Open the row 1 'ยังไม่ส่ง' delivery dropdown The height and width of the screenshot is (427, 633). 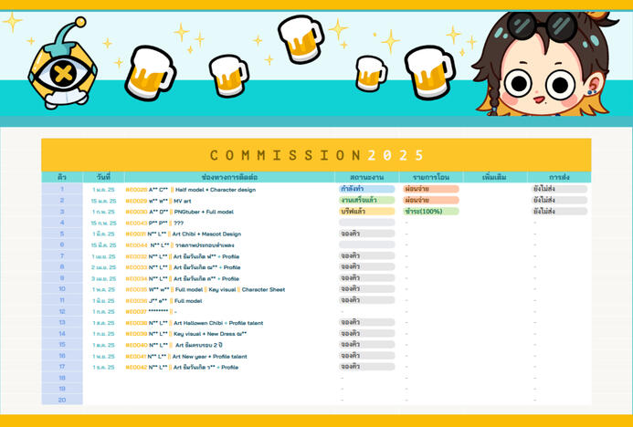click(559, 189)
